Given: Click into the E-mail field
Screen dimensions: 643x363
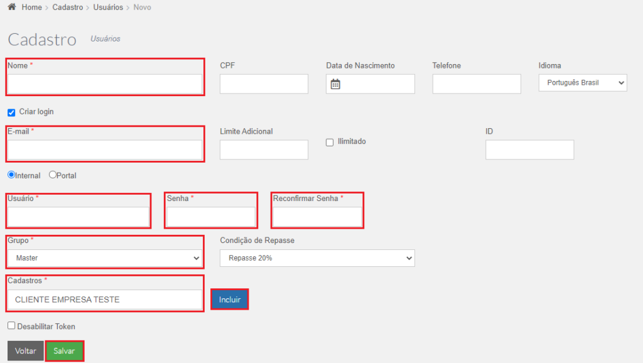Looking at the screenshot, I should point(105,149).
